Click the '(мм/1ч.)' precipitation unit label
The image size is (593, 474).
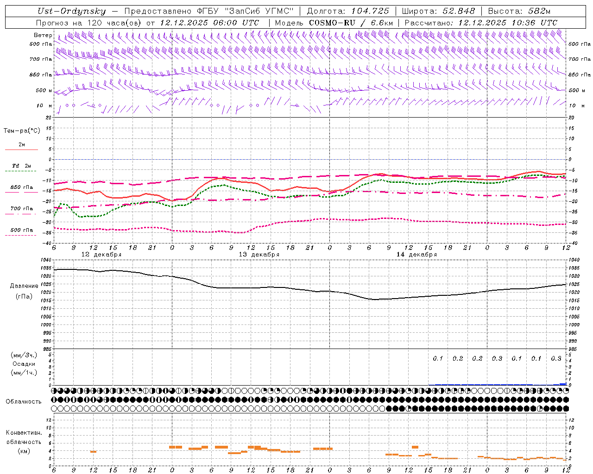pos(24,373)
